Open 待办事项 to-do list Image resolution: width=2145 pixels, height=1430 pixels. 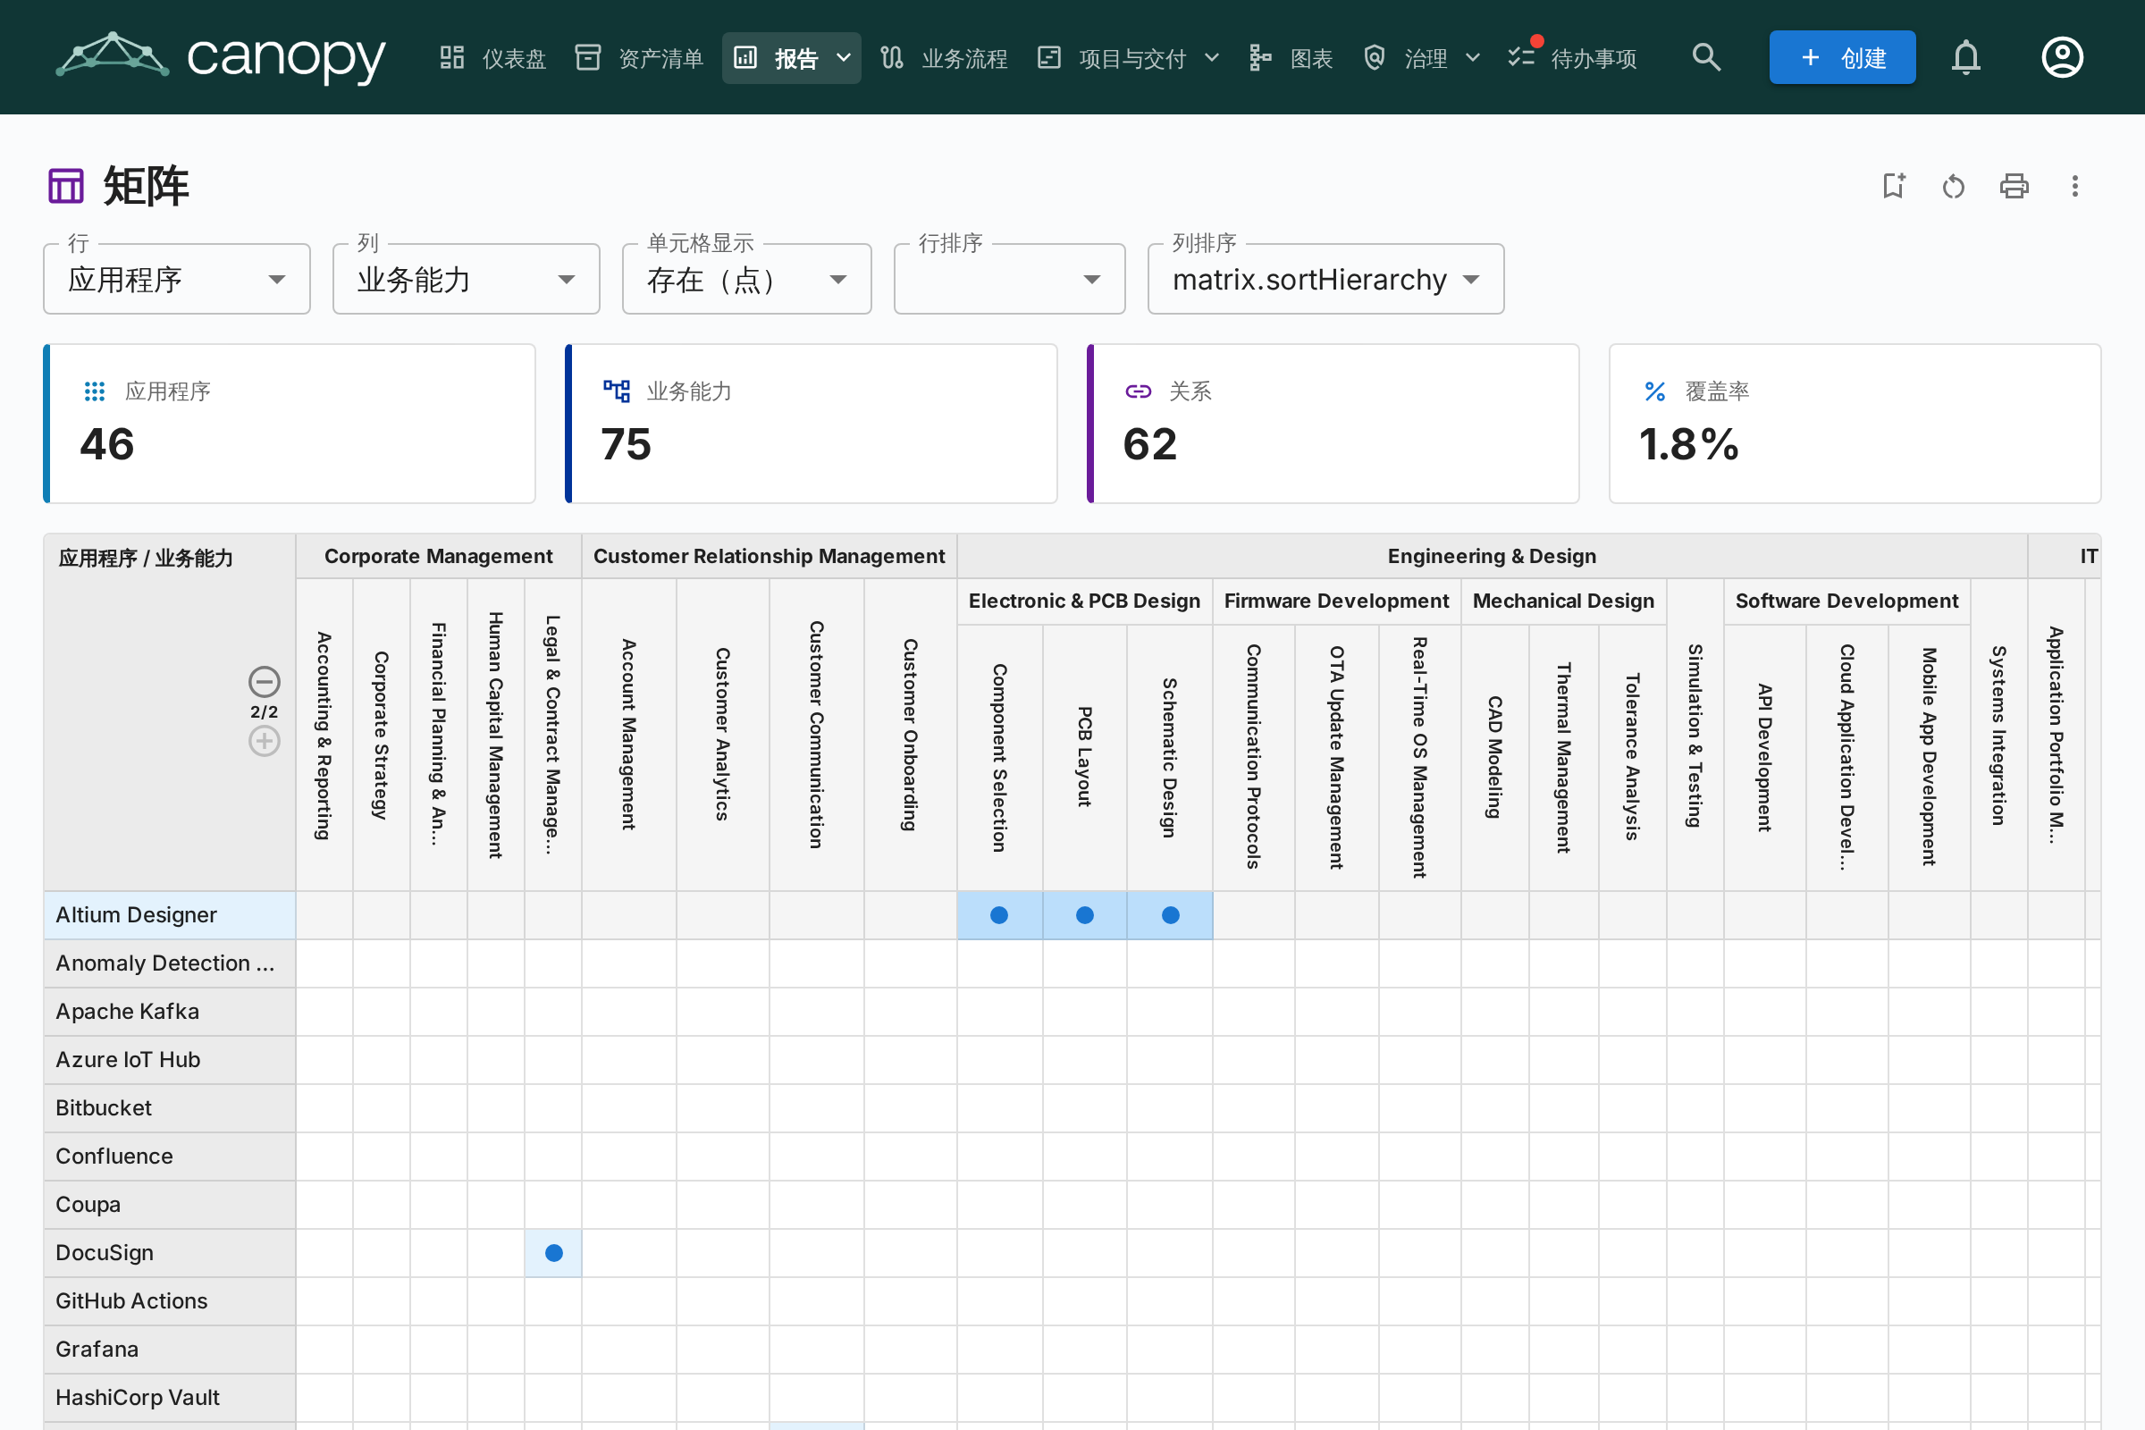click(x=1572, y=58)
